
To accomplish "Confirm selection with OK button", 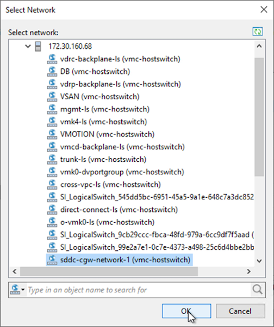I will tap(186, 311).
